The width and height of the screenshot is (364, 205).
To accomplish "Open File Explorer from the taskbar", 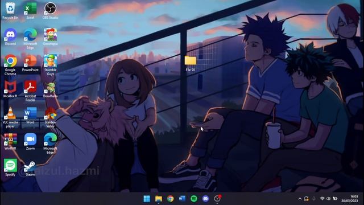I will click(x=159, y=199).
